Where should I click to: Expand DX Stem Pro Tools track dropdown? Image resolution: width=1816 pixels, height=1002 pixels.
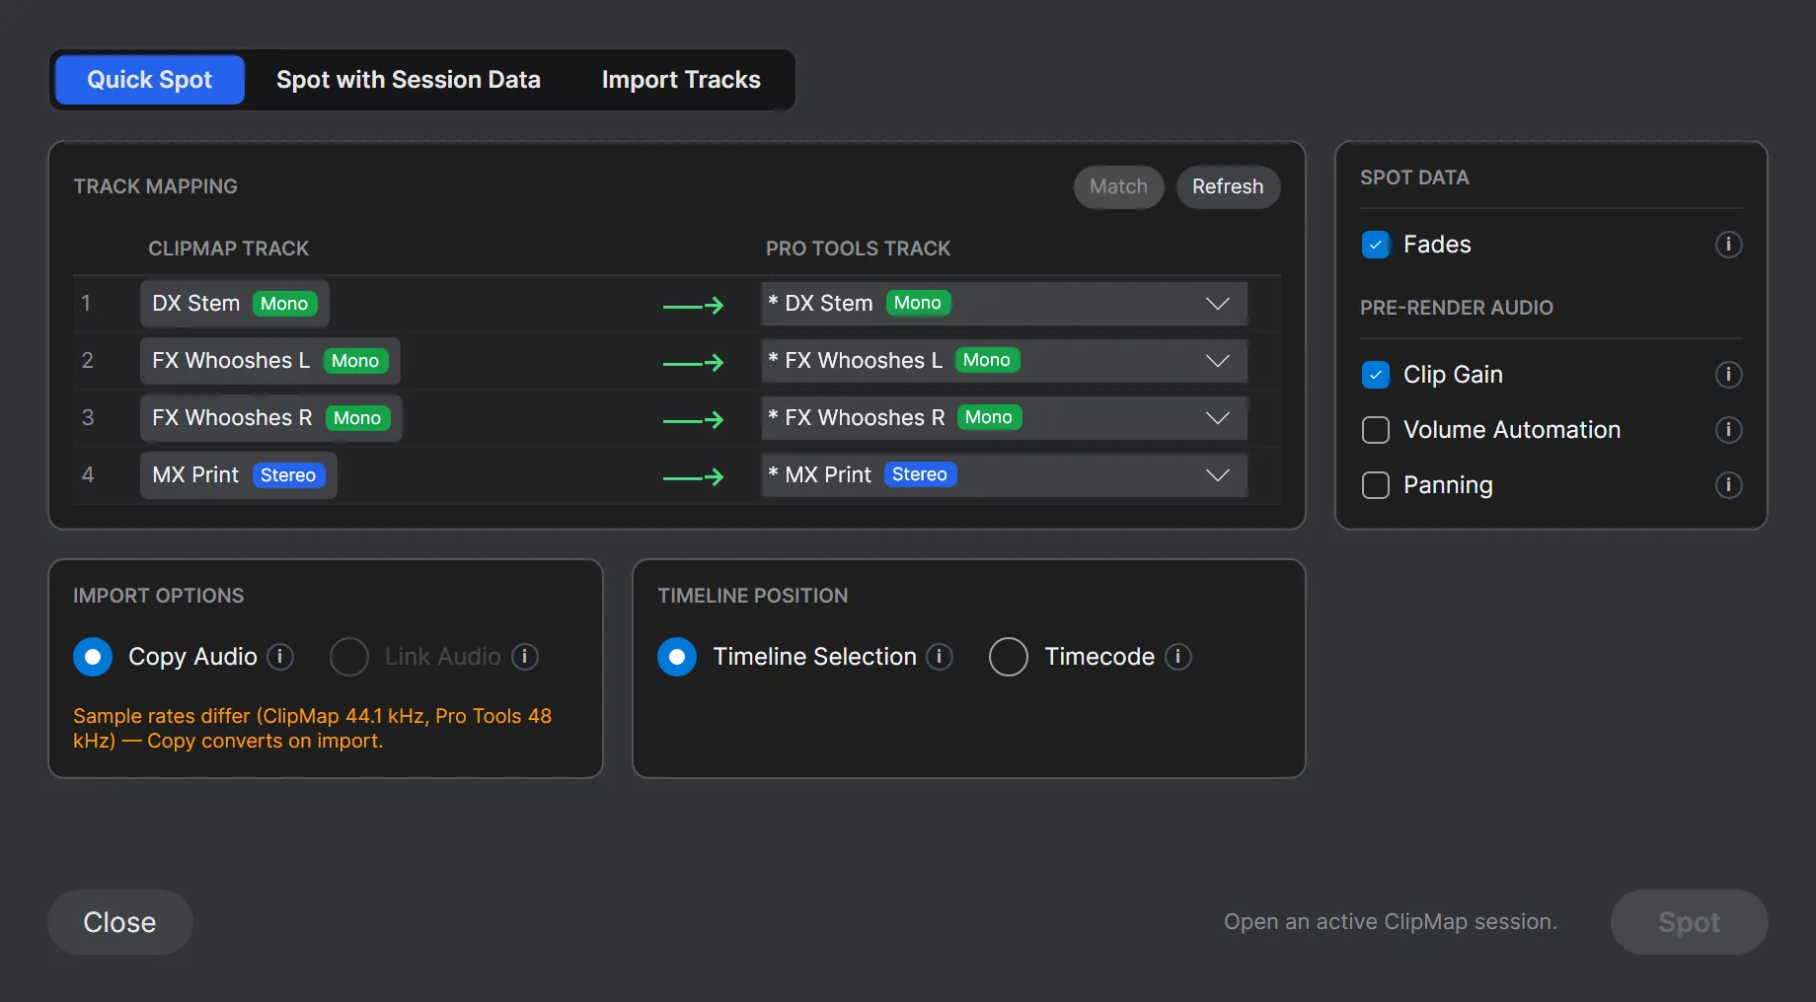pyautogui.click(x=1005, y=304)
